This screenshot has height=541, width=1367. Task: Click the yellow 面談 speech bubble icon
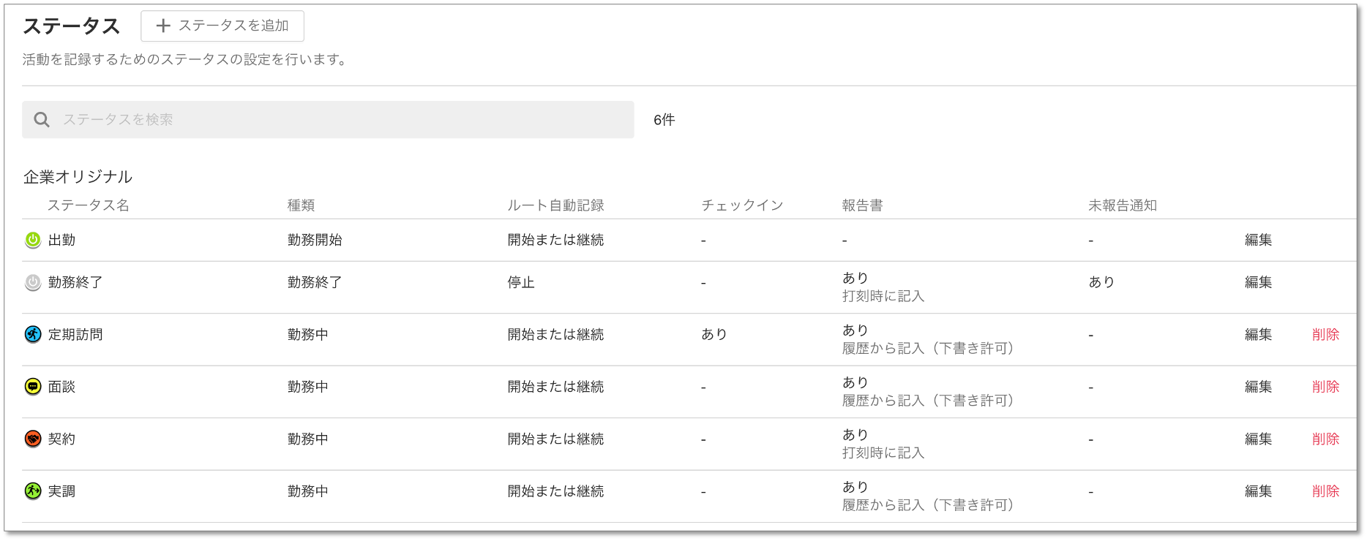click(x=33, y=387)
